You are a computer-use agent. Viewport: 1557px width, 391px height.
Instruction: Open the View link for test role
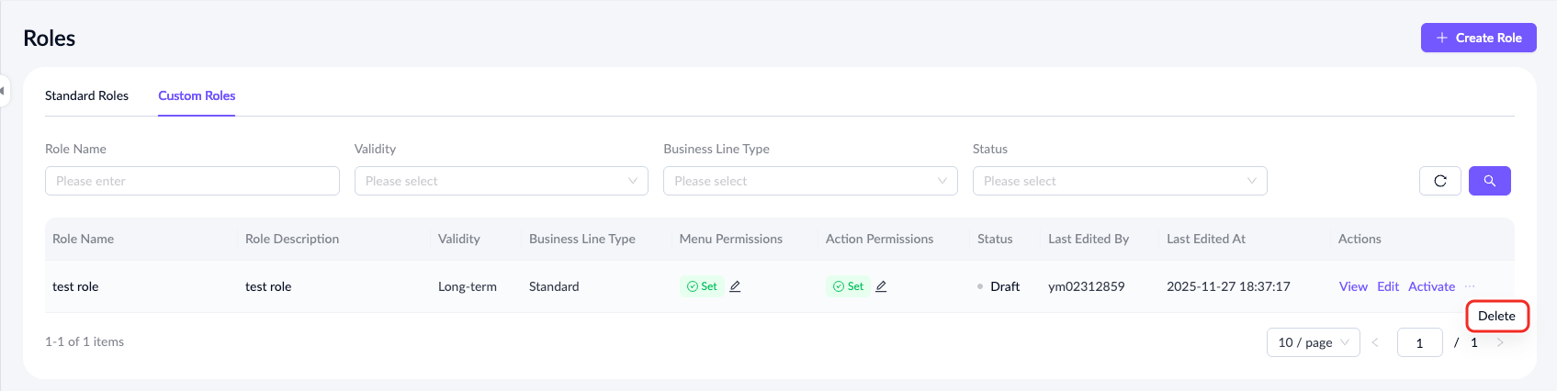tap(1353, 286)
